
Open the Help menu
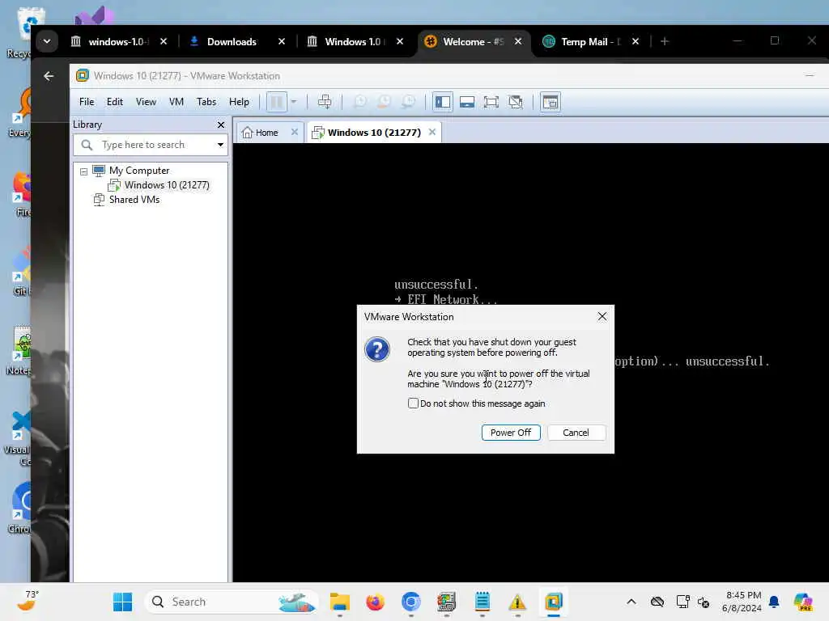[x=239, y=102]
